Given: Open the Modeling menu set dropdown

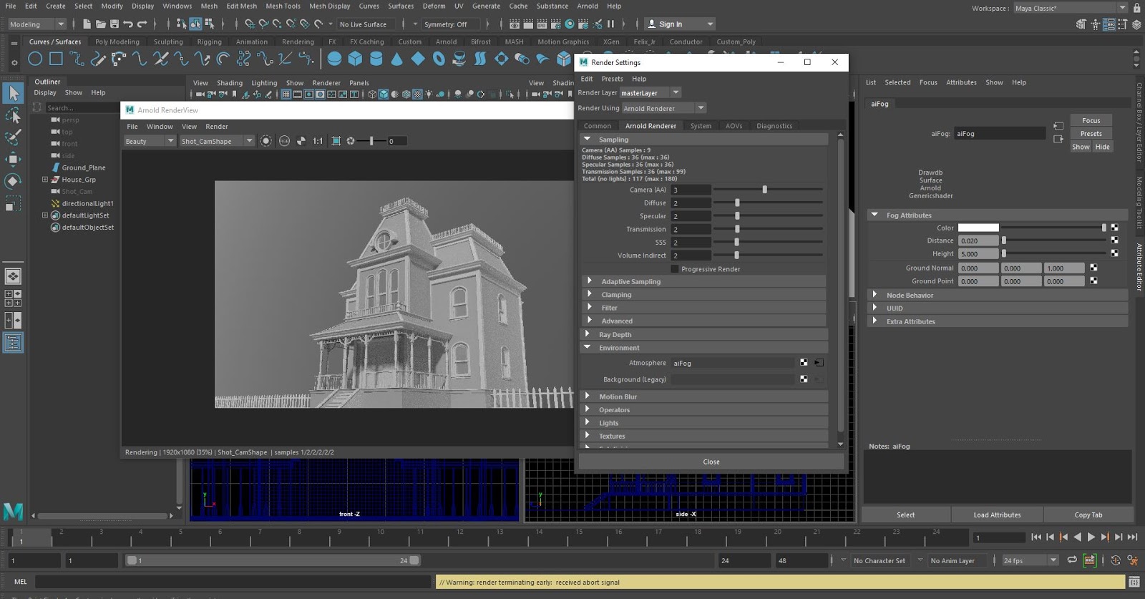Looking at the screenshot, I should 36,24.
